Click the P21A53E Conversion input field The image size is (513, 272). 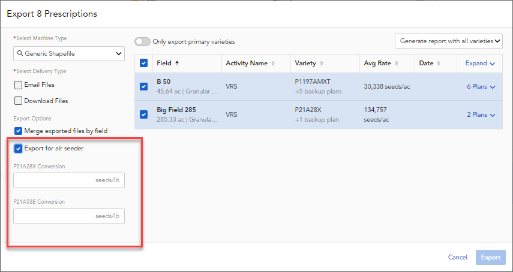pos(68,216)
